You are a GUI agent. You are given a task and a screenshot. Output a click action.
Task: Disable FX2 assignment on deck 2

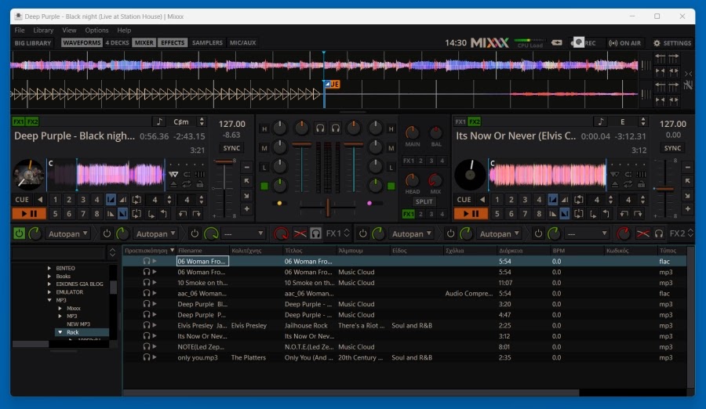(474, 121)
